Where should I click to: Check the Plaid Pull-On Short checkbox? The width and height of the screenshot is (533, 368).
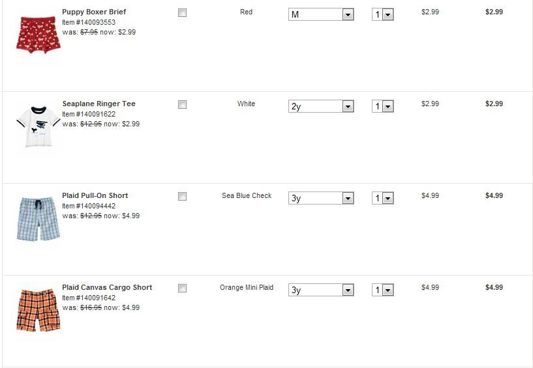coord(183,196)
